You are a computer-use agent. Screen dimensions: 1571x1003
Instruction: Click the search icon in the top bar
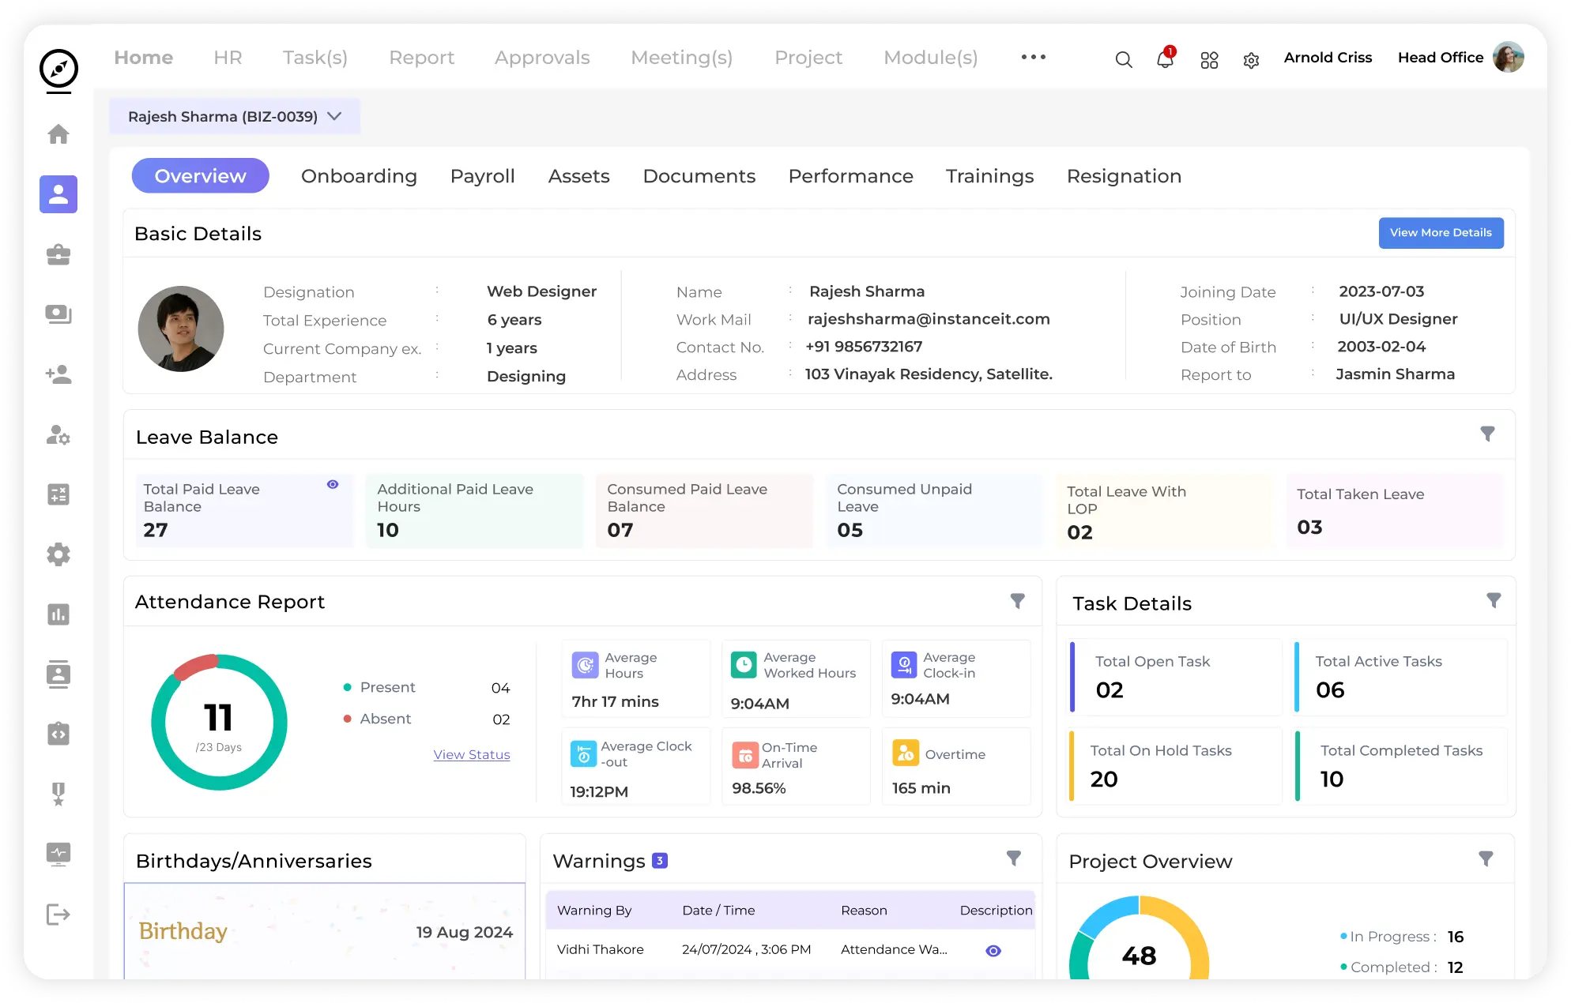[1124, 60]
